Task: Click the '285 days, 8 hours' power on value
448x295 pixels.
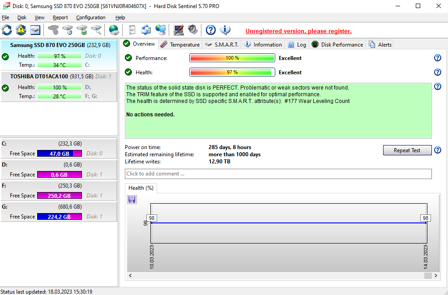Action: tap(230, 147)
